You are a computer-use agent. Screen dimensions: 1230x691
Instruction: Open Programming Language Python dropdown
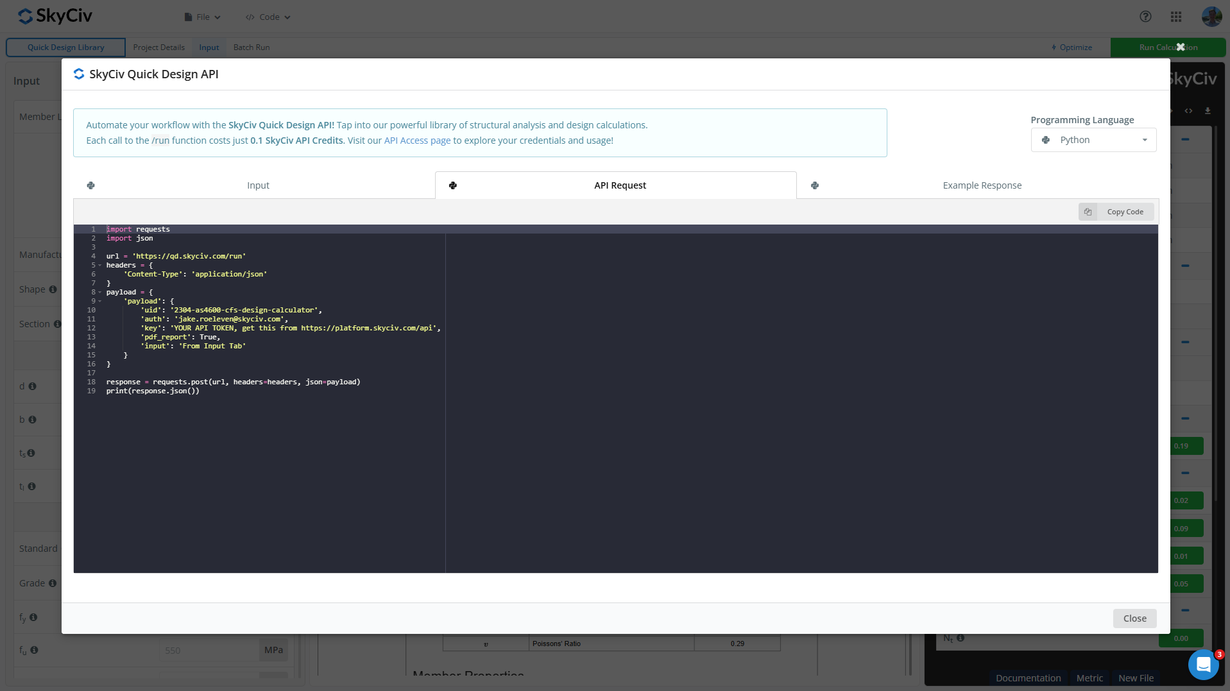click(1093, 140)
